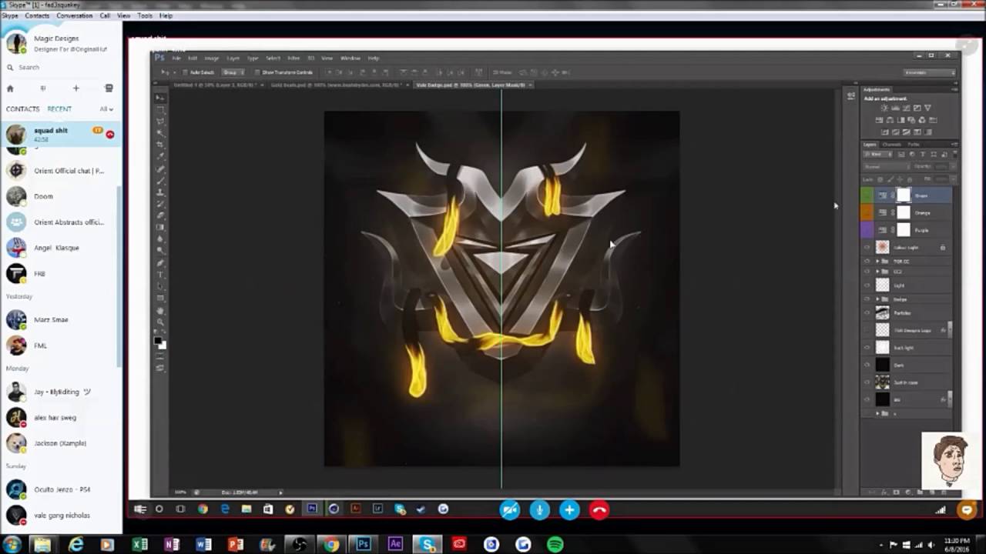Add a Curves adjustment in Adjustments panel
Screen dimensions: 986x554
tap(906, 108)
